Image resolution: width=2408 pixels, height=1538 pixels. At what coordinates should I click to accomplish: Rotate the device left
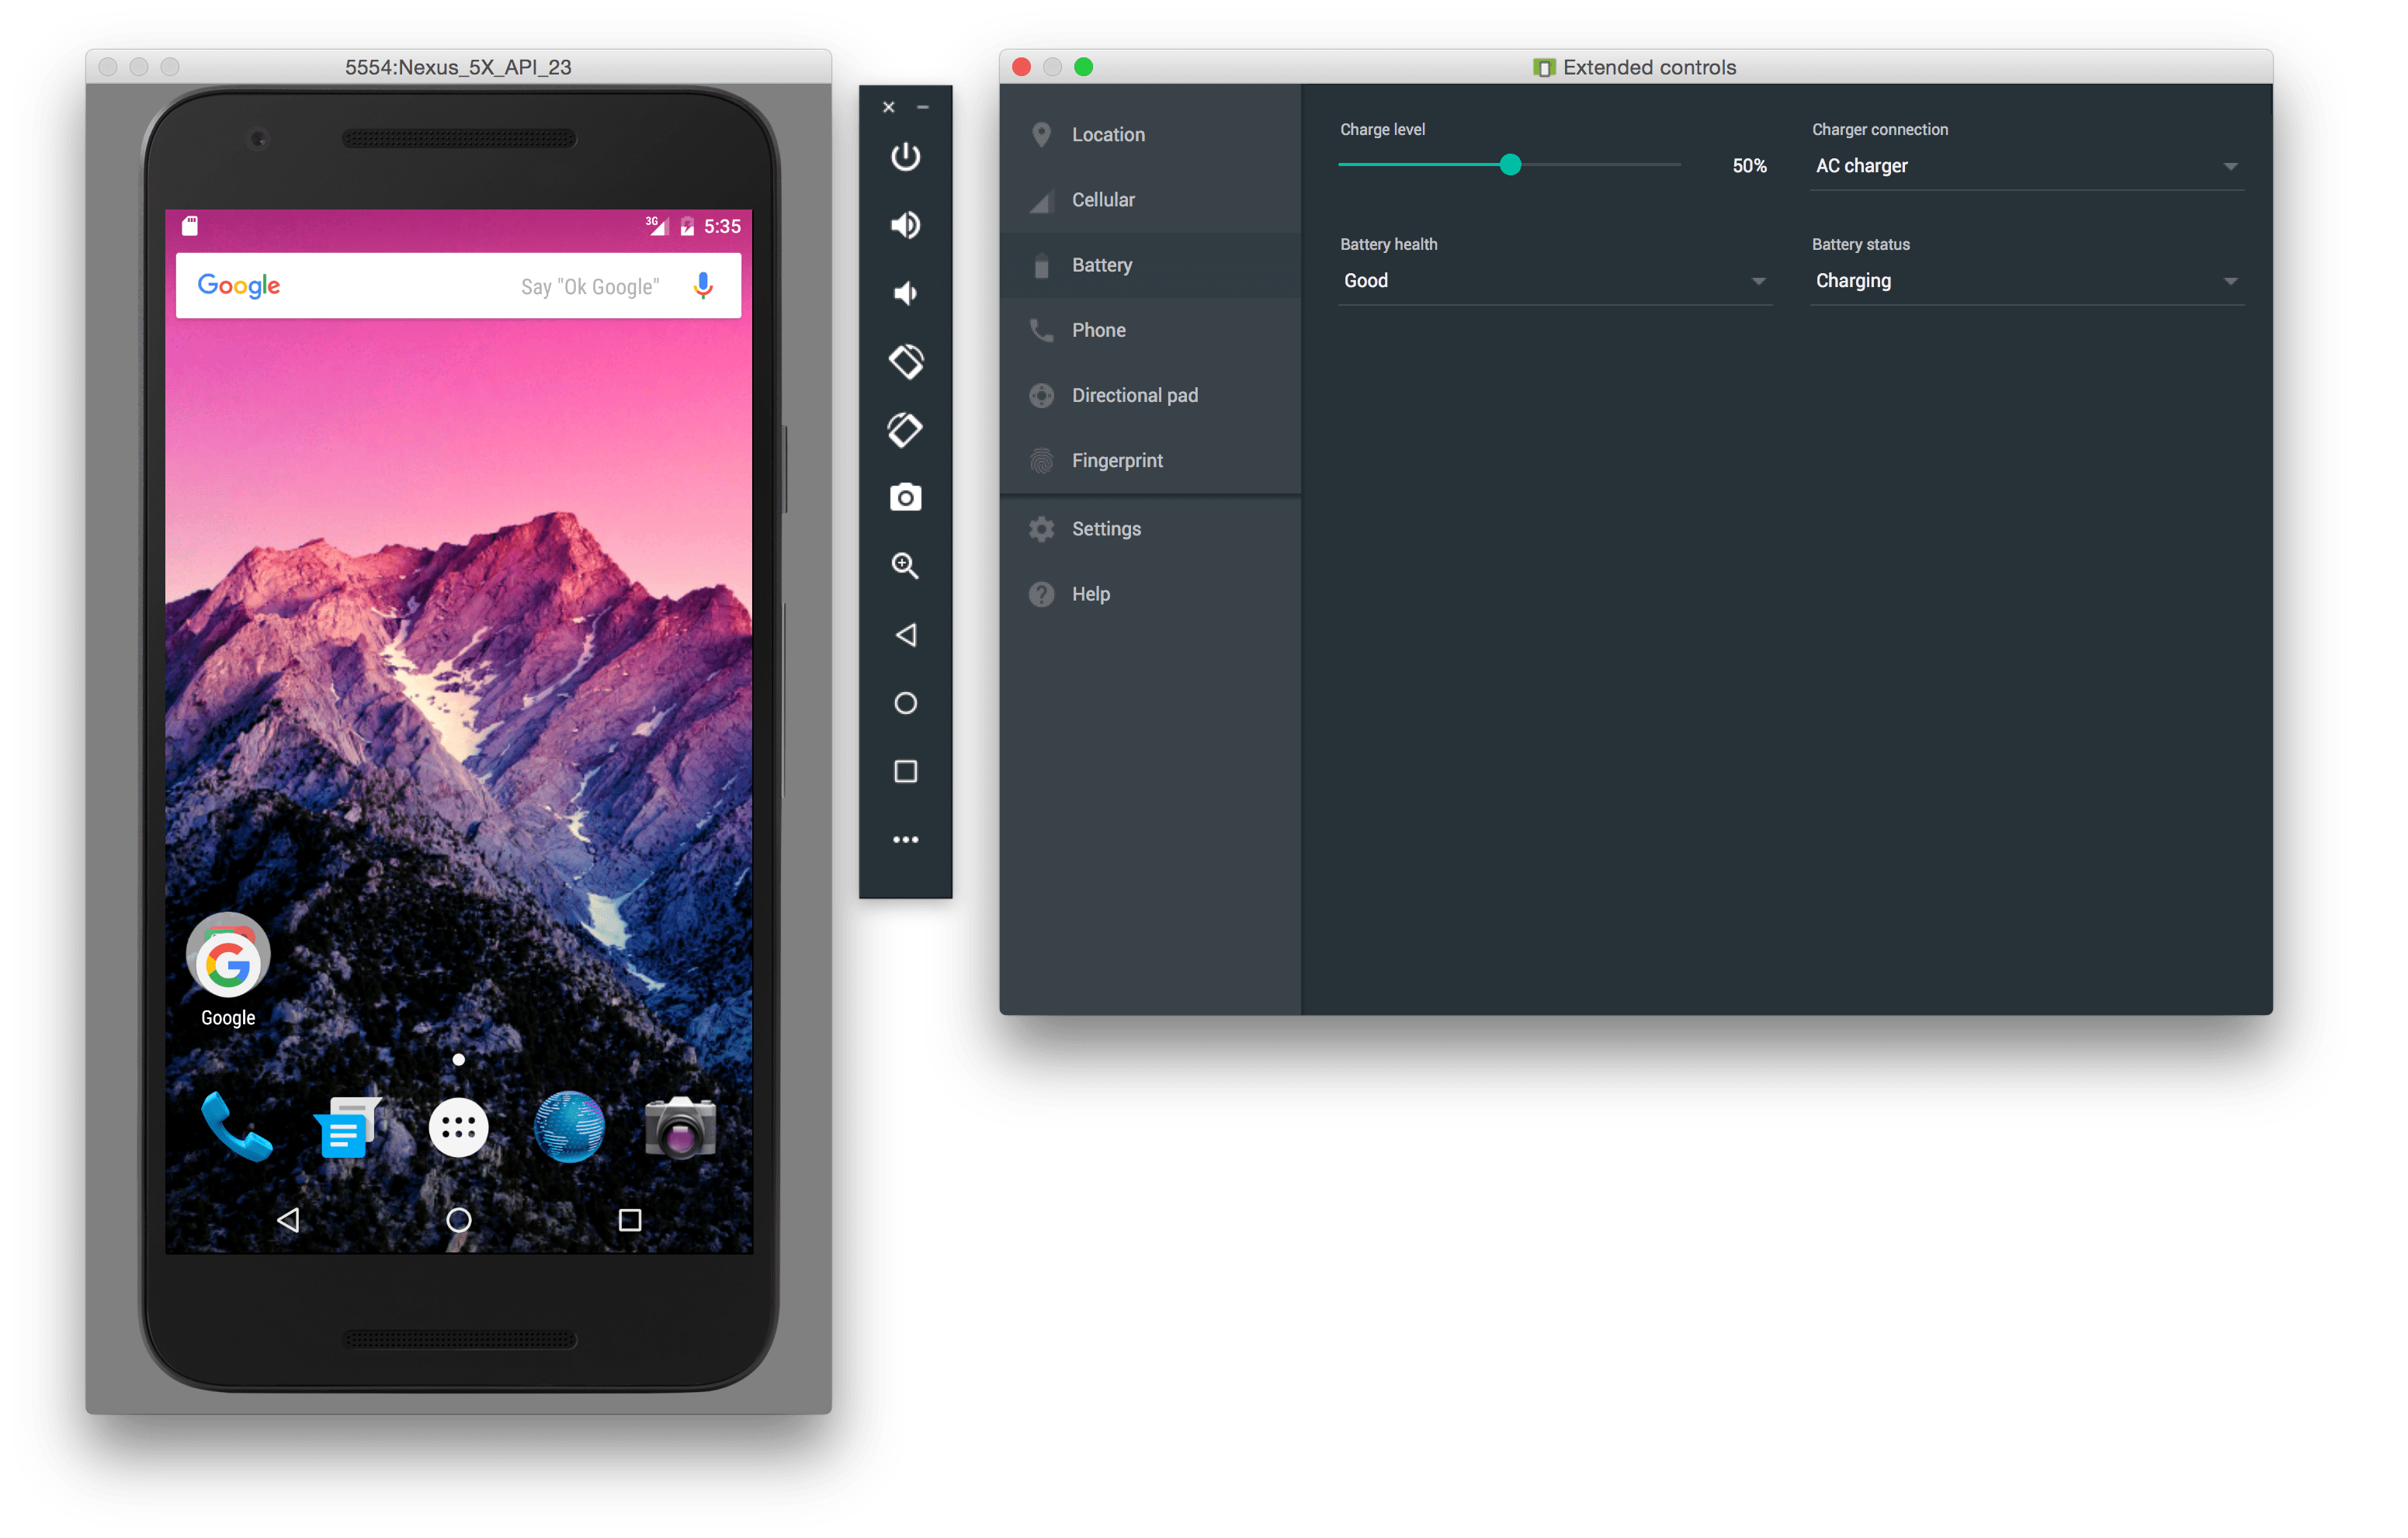(x=905, y=361)
